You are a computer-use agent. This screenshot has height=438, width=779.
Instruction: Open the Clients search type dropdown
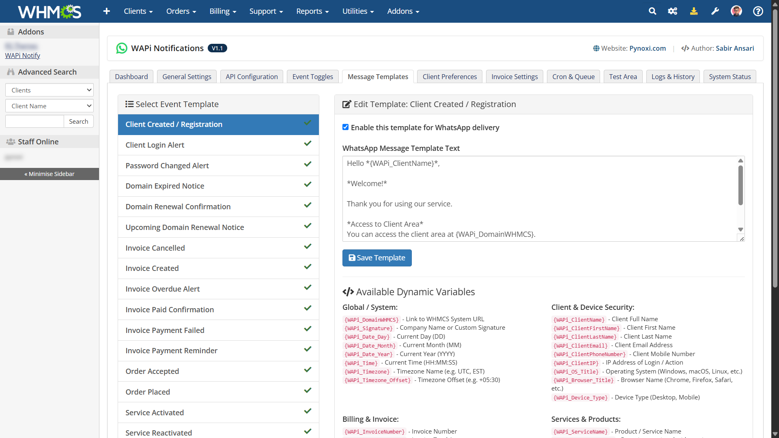click(49, 90)
